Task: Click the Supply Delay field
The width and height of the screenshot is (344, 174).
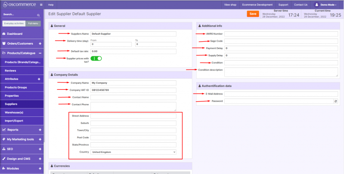Action: [x=281, y=55]
